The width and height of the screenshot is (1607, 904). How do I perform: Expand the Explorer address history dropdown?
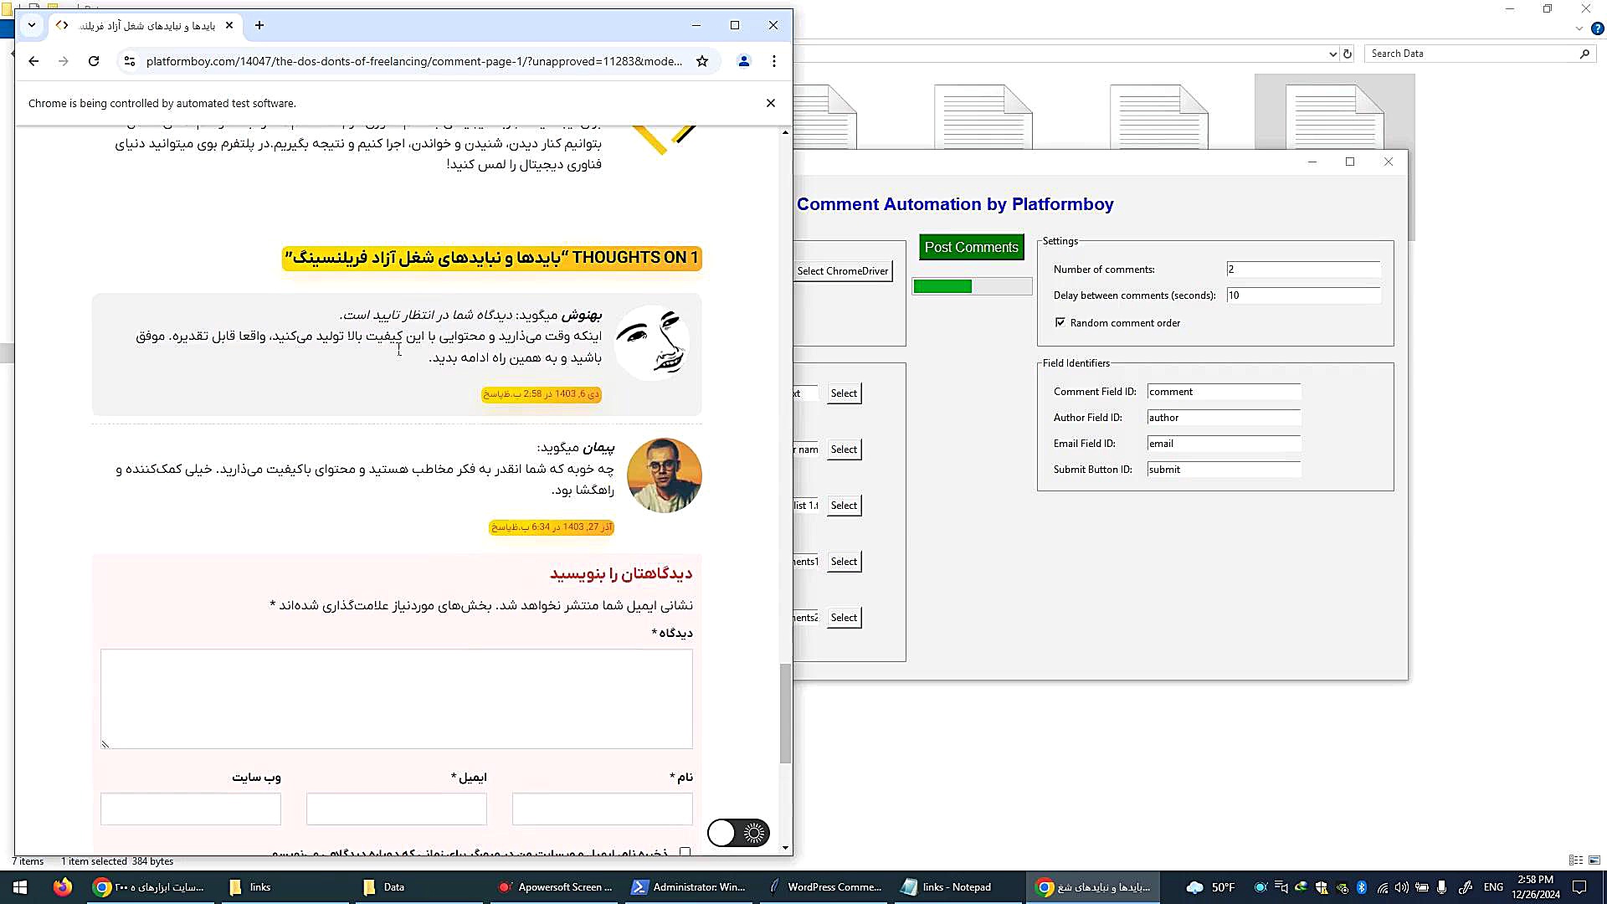pyautogui.click(x=1332, y=54)
